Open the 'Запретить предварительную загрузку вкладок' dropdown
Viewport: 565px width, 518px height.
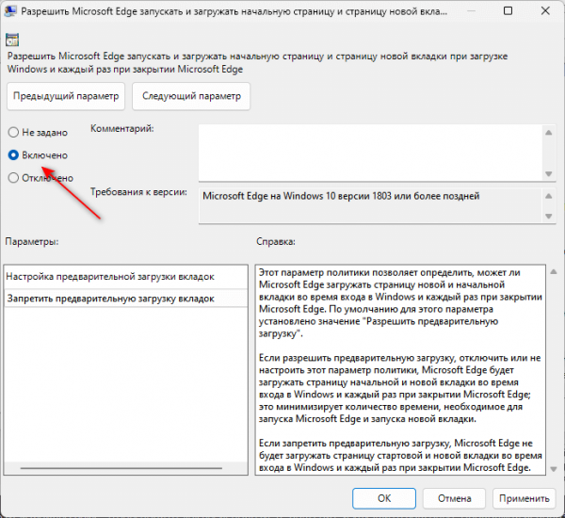coord(126,299)
